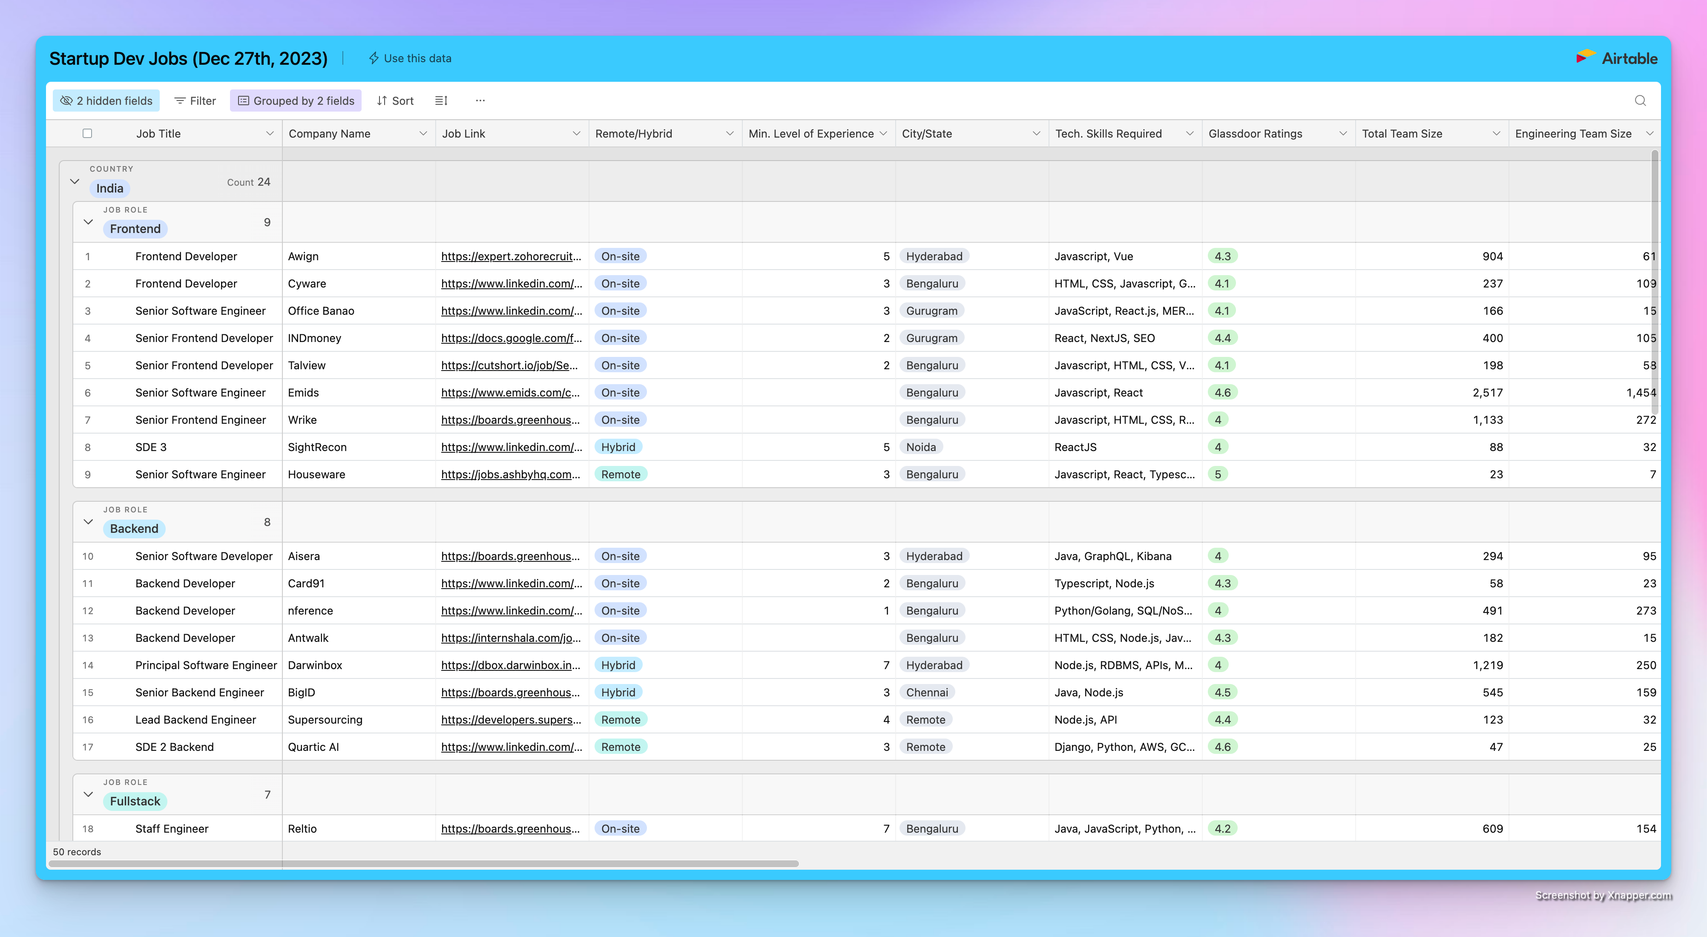Image resolution: width=1707 pixels, height=937 pixels.
Task: Open Houseware ashbyhq job link
Action: (510, 474)
